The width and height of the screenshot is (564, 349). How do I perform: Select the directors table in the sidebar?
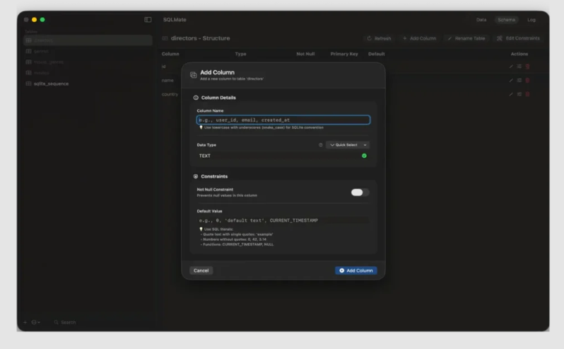pos(88,40)
